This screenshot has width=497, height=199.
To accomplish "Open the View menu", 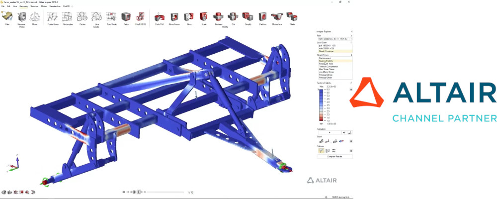I will coord(15,6).
